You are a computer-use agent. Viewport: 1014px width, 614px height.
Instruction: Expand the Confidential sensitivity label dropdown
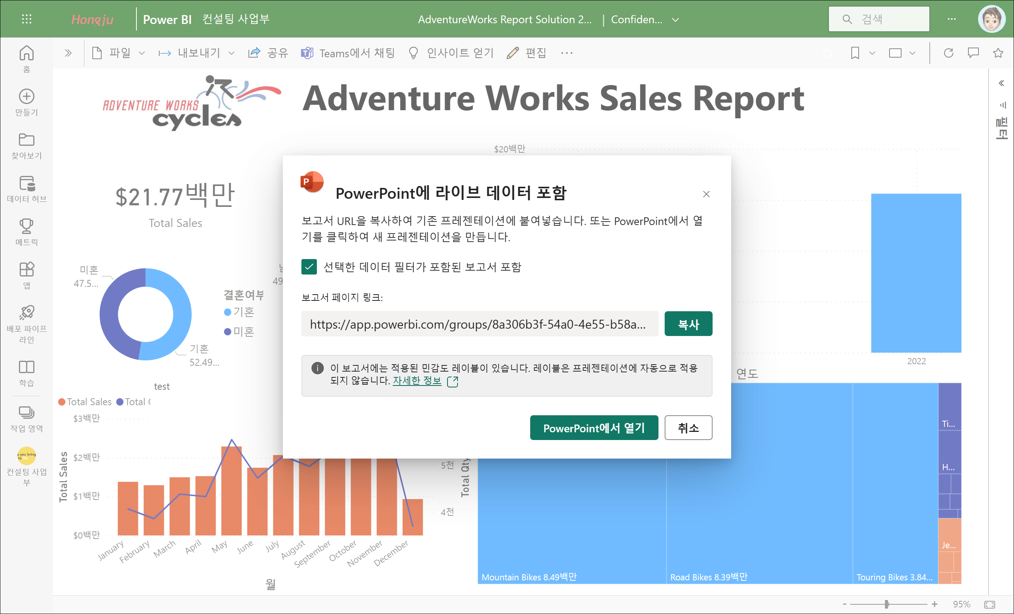click(x=675, y=19)
